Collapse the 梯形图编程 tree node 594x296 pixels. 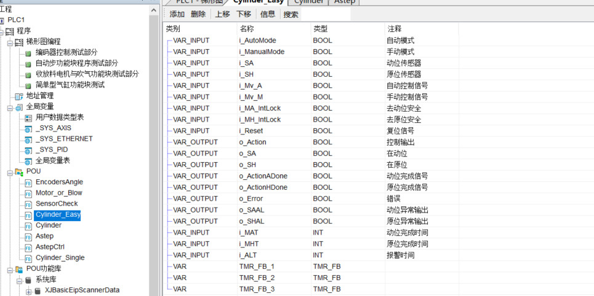10,42
